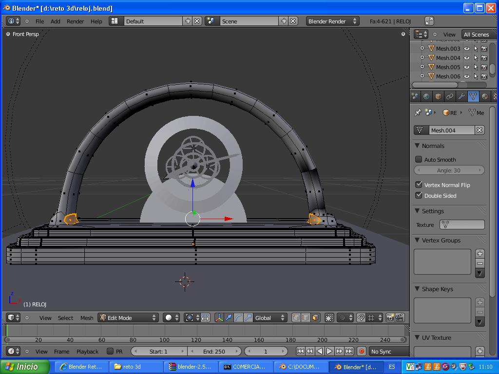Toggle the PR checkbox in the timeline
Screen dimensions: 499x374
point(110,351)
